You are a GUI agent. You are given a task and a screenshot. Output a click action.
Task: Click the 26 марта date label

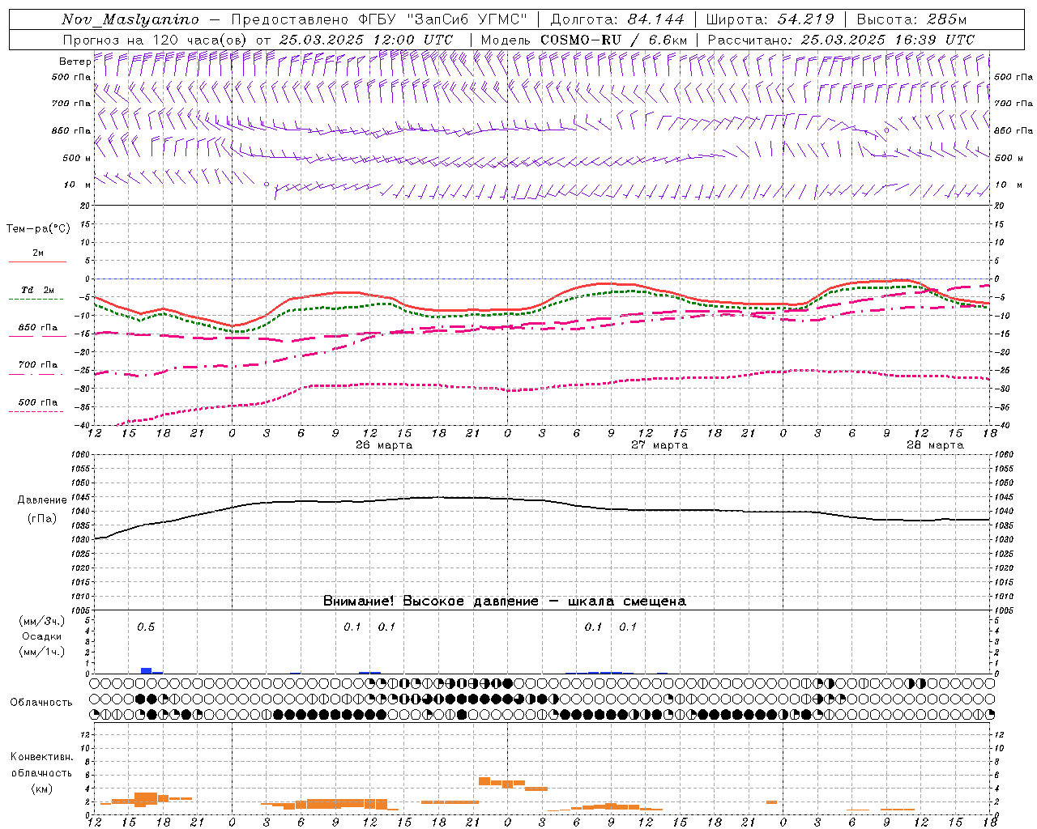tap(384, 444)
